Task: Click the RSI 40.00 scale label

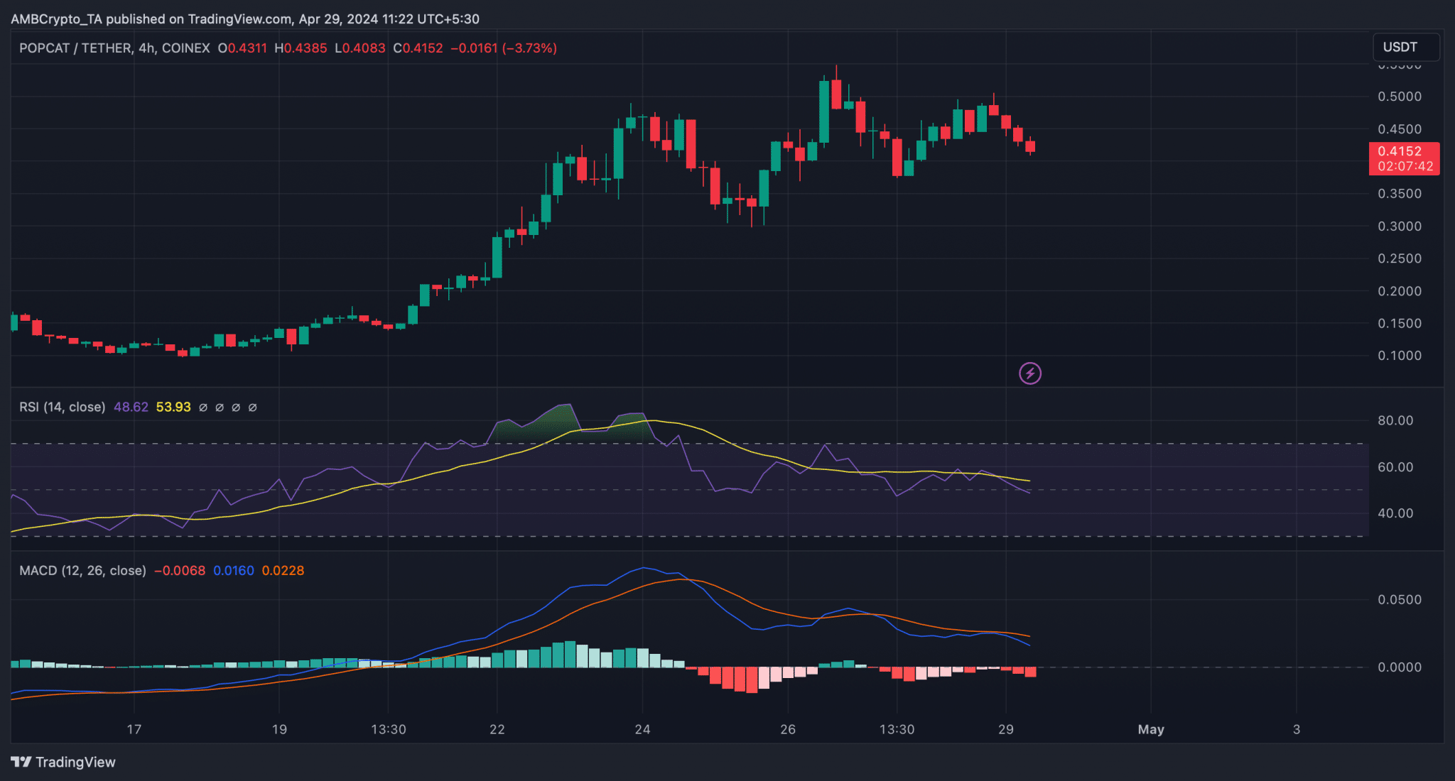Action: point(1395,513)
